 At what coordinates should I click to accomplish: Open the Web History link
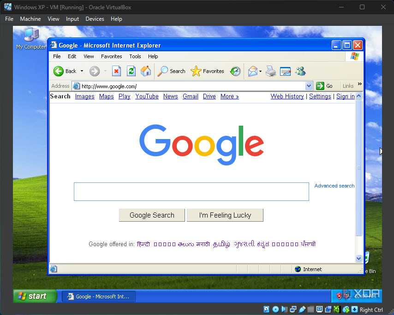tap(287, 97)
